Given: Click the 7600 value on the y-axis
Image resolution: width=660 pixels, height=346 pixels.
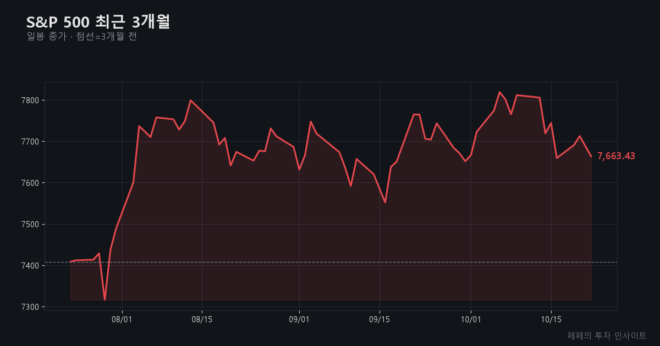Looking at the screenshot, I should click(x=31, y=183).
